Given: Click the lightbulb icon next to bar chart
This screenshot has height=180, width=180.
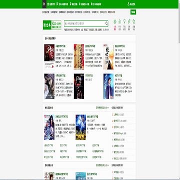Looking at the screenshot, I should (124, 21).
